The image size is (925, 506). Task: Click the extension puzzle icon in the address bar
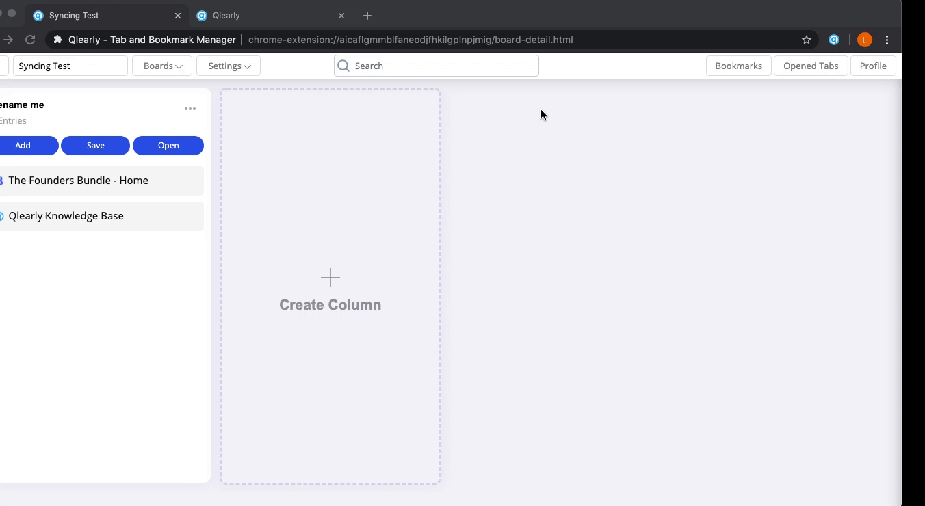click(x=57, y=40)
